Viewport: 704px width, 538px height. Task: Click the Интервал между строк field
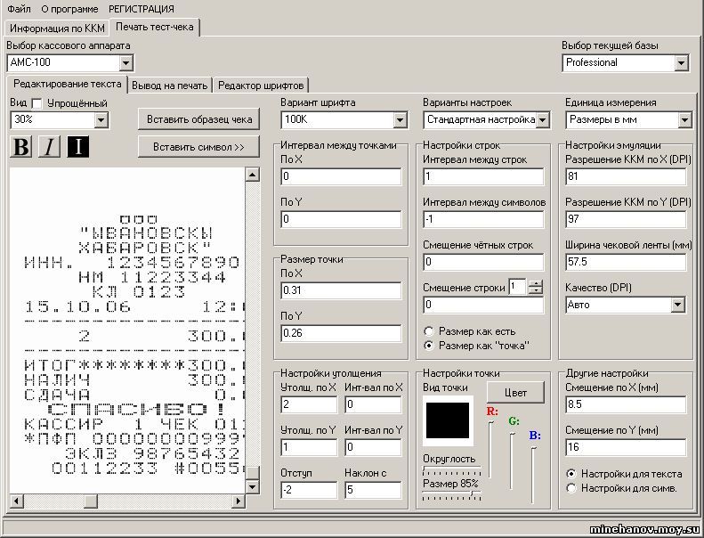[483, 176]
